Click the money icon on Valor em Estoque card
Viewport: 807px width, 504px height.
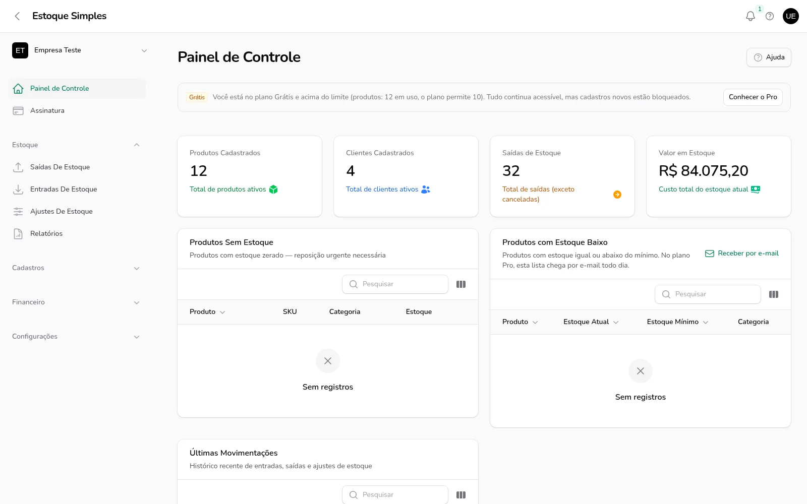point(756,190)
